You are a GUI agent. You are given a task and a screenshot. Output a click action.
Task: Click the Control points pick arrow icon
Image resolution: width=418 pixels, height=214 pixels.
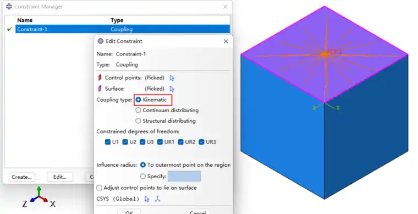coord(172,78)
